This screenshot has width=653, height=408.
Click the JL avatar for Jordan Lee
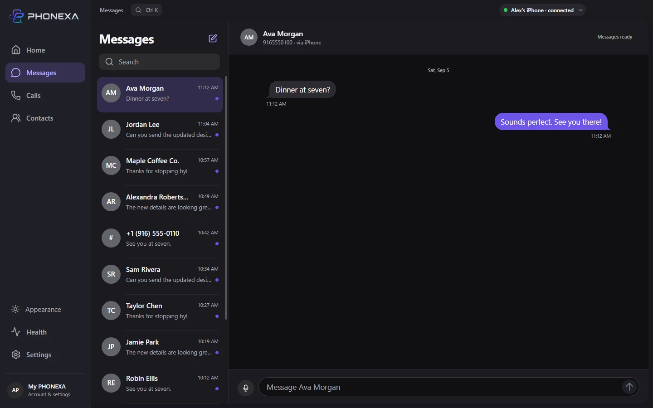coord(111,129)
